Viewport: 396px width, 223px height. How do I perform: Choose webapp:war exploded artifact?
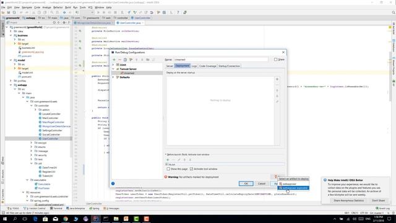coord(293,188)
